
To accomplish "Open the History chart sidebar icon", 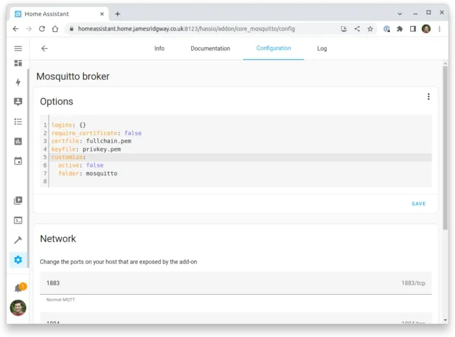I will click(18, 142).
